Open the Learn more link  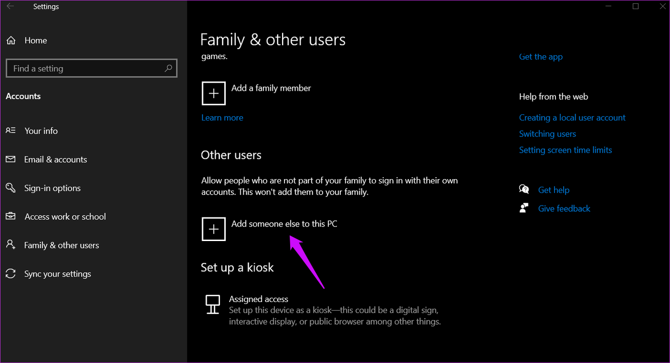[222, 117]
